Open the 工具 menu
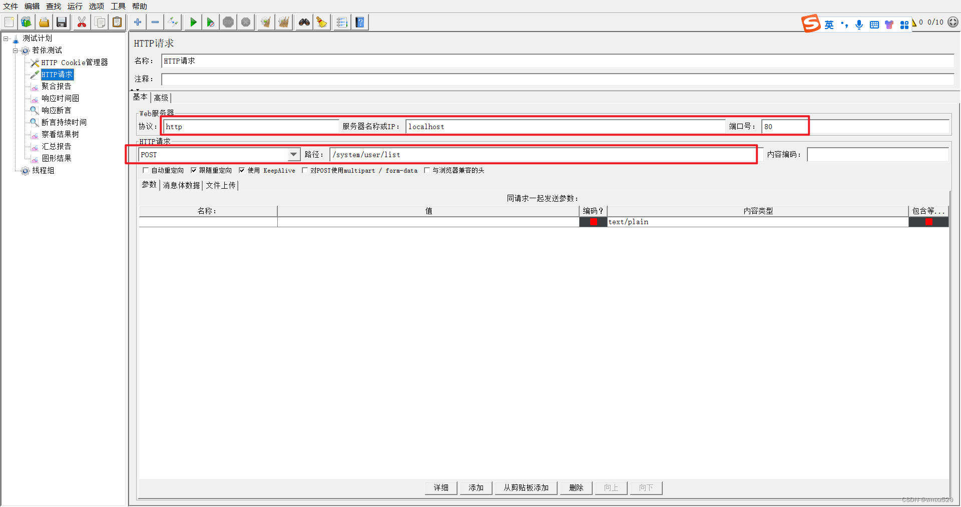Screen dimensions: 961x507 pyautogui.click(x=118, y=6)
